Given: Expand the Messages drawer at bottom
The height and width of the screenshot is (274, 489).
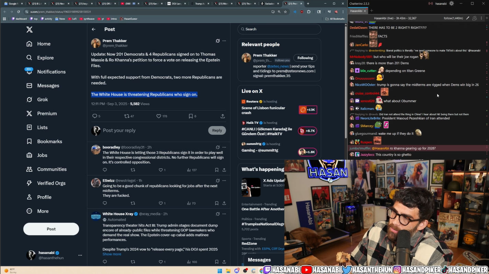Looking at the screenshot, I should [x=264, y=260].
